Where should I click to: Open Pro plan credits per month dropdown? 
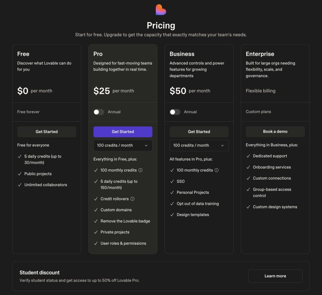click(x=123, y=146)
